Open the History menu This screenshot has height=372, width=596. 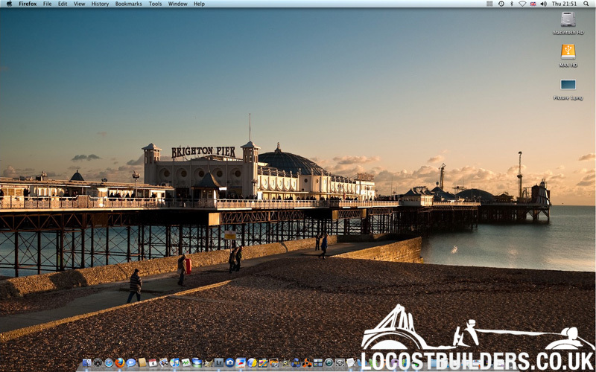[100, 4]
